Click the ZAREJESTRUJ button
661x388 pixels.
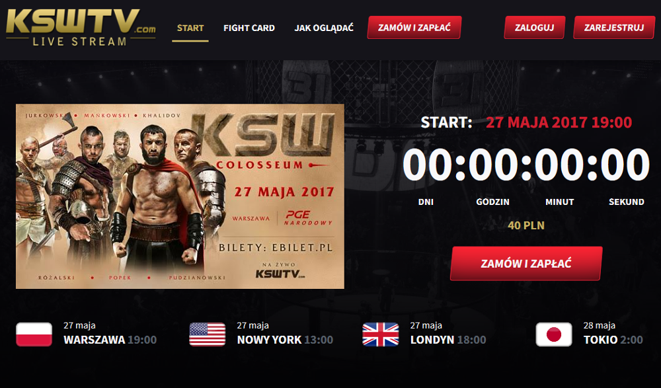[614, 28]
